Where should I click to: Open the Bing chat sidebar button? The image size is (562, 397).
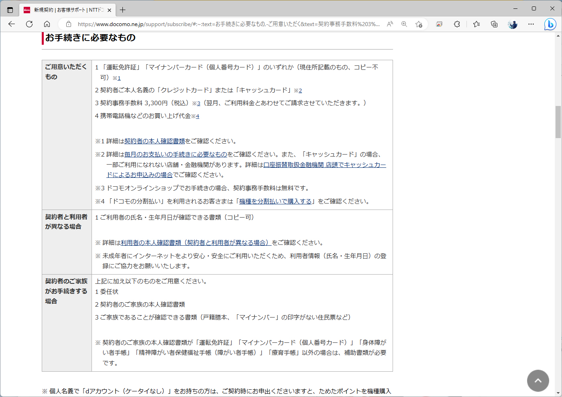[x=550, y=24]
